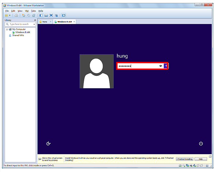Screen dimensions: 215x172
Task: Open the power options dropdown arrow
Action: click(x=10, y=15)
